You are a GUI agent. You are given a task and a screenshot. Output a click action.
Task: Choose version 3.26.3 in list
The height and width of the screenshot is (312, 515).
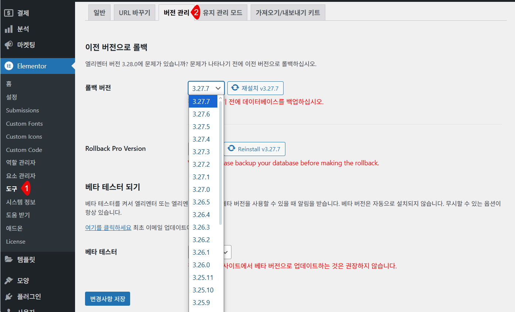(203, 227)
